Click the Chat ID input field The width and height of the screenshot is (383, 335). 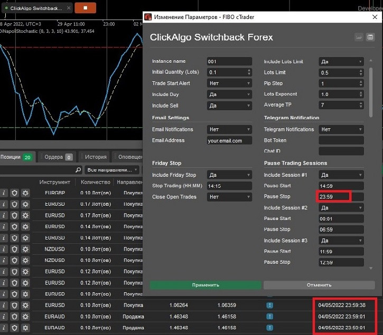point(341,151)
